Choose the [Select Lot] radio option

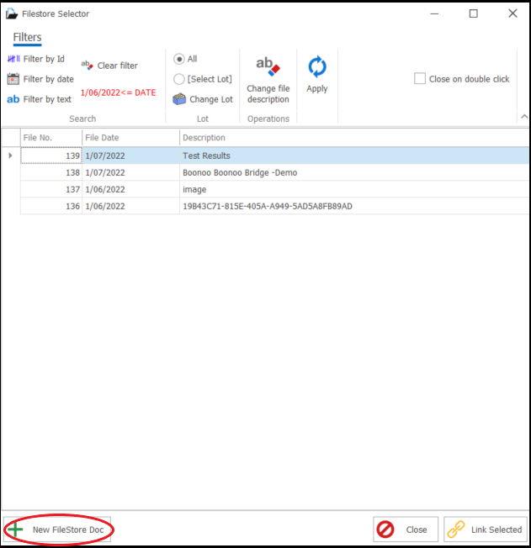coord(179,79)
